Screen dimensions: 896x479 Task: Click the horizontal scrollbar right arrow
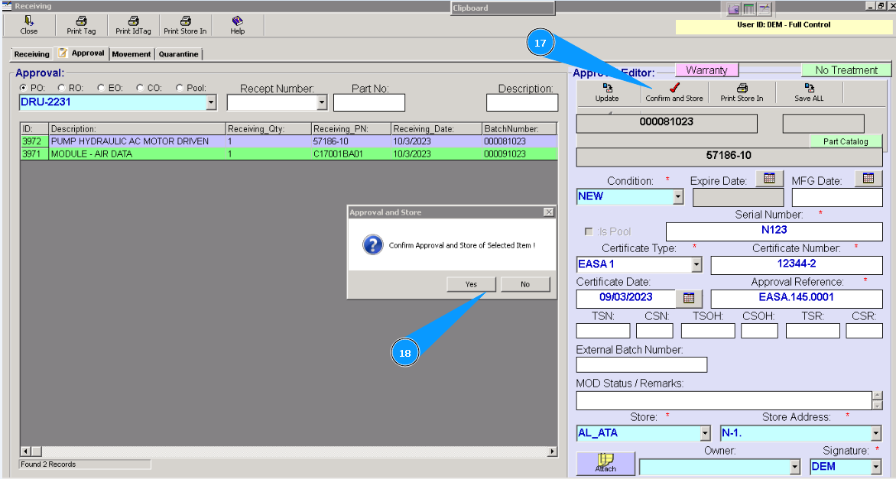coord(552,451)
